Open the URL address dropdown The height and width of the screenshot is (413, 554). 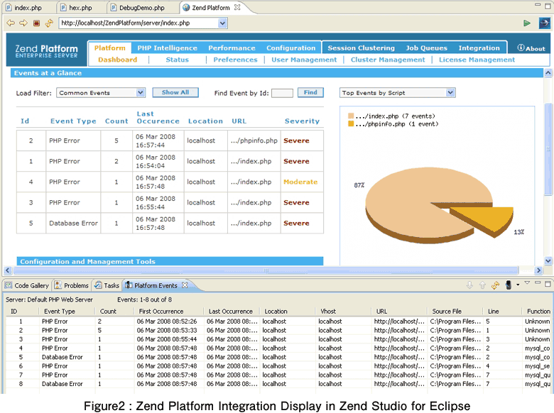coord(222,23)
